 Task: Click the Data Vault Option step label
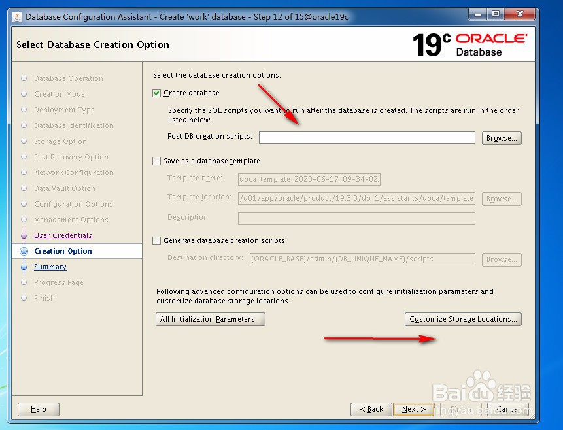click(x=65, y=188)
